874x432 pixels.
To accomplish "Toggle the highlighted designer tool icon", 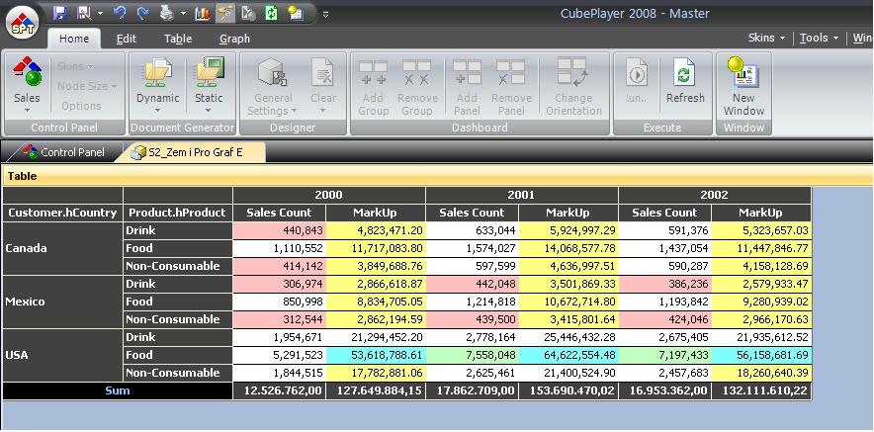I will click(x=225, y=13).
